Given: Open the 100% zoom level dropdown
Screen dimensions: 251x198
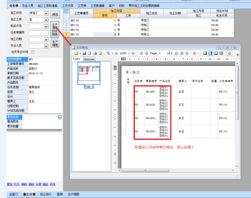Looking at the screenshot, I should point(129,53).
